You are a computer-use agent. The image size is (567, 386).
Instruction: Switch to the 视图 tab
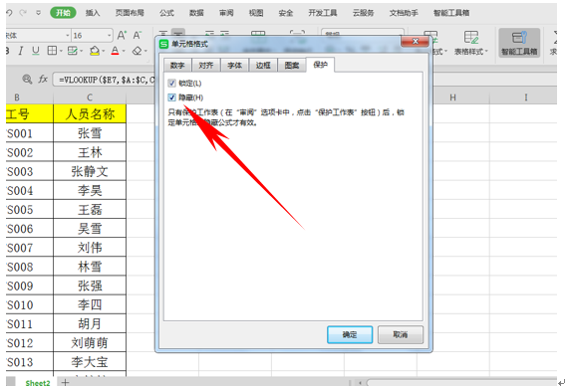[x=256, y=13]
